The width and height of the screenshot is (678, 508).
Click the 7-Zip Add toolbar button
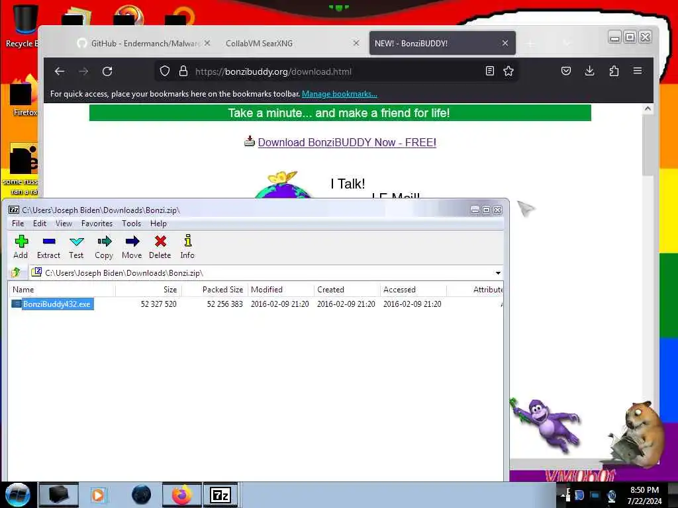21,247
